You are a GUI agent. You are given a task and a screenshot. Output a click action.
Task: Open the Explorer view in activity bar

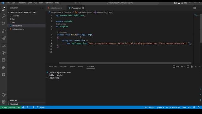pyautogui.click(x=3, y=9)
